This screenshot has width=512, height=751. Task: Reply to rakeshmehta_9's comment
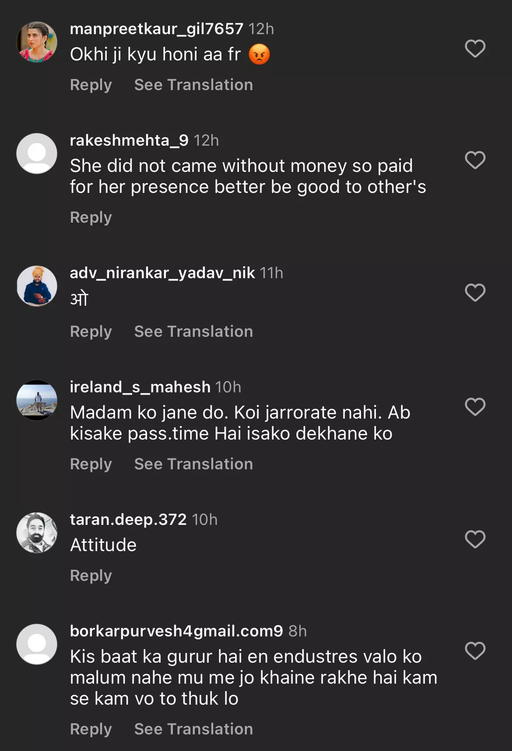(91, 217)
